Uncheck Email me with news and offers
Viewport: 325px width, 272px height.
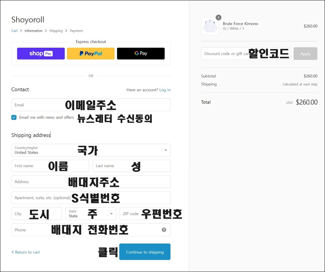point(14,118)
